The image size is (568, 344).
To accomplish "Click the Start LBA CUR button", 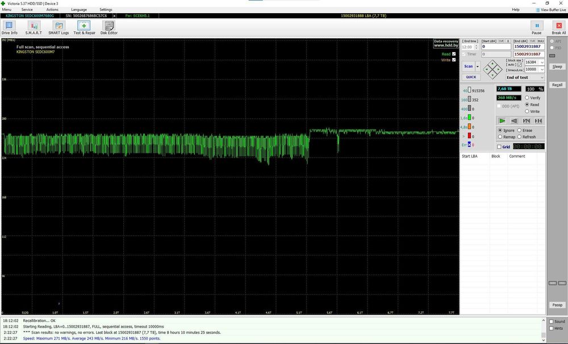I will [501, 41].
